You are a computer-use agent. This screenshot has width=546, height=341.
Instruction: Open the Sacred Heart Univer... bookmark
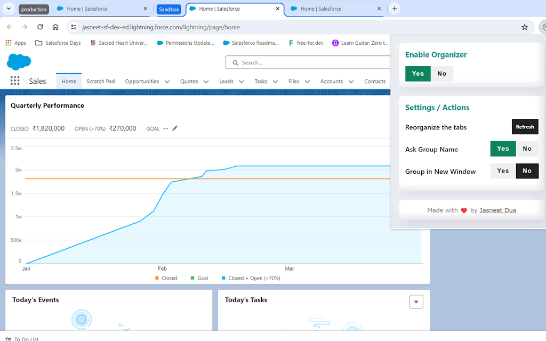119,43
